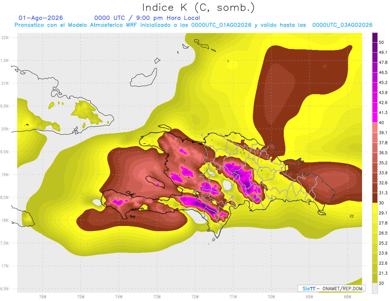
Task: Click the longitude axis label '70W'
Action: 271,297
